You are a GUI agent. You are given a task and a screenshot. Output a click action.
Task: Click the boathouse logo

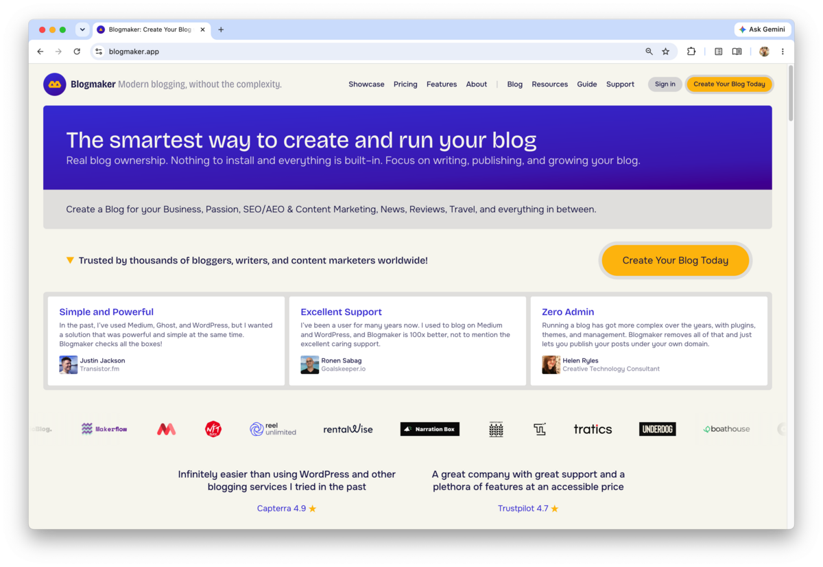tap(726, 429)
